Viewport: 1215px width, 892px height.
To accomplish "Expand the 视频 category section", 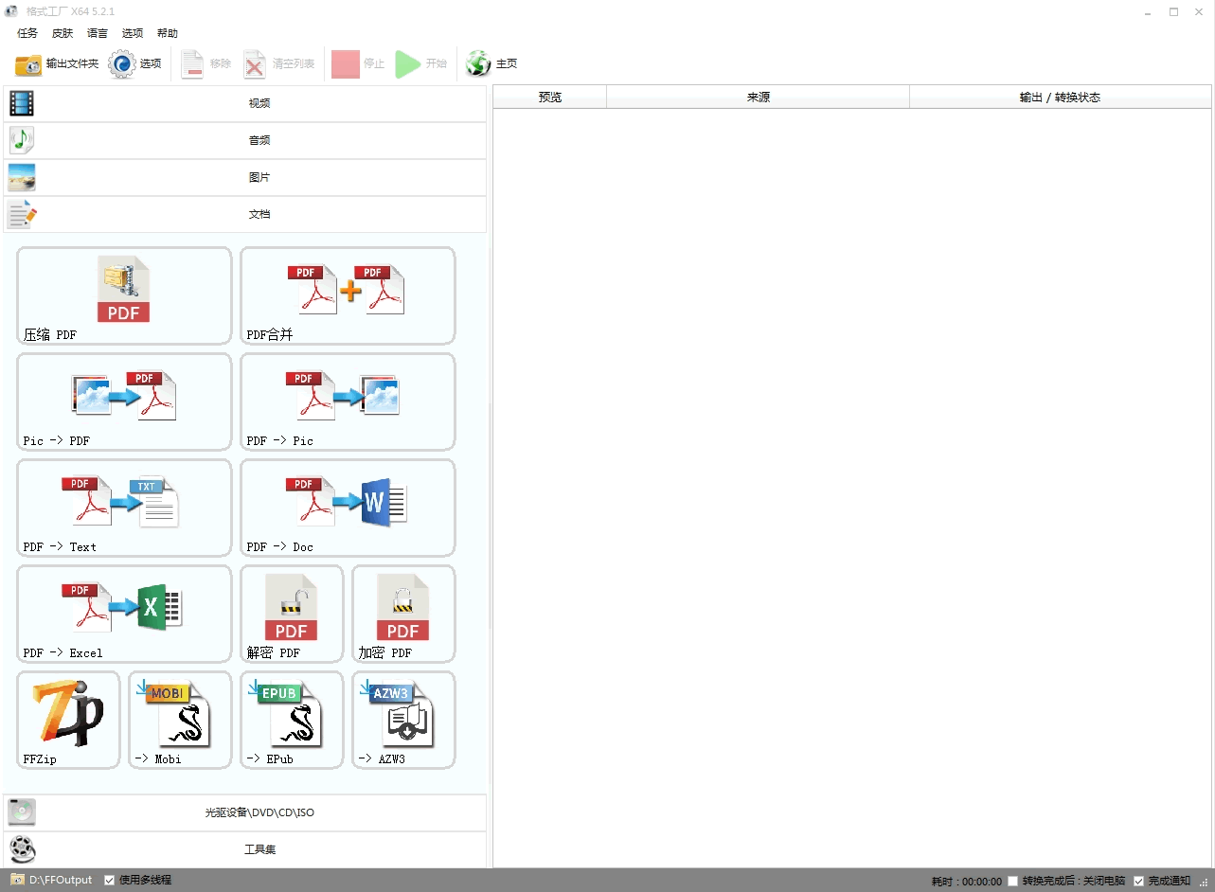I will pyautogui.click(x=245, y=103).
